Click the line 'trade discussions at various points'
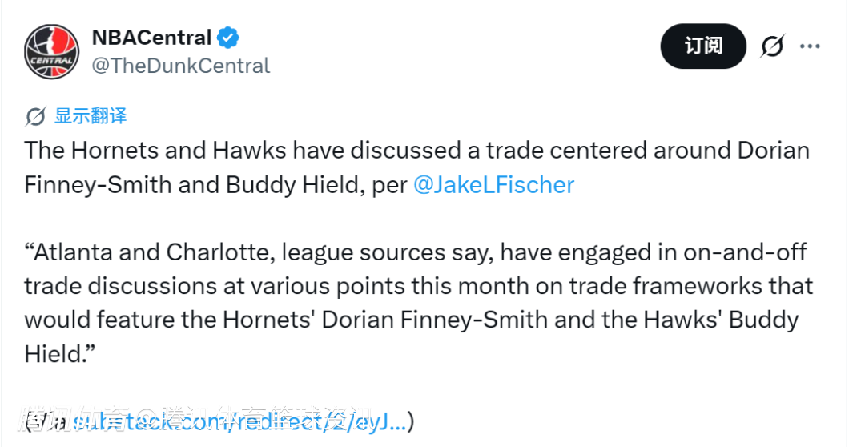This screenshot has height=447, width=865. (419, 286)
